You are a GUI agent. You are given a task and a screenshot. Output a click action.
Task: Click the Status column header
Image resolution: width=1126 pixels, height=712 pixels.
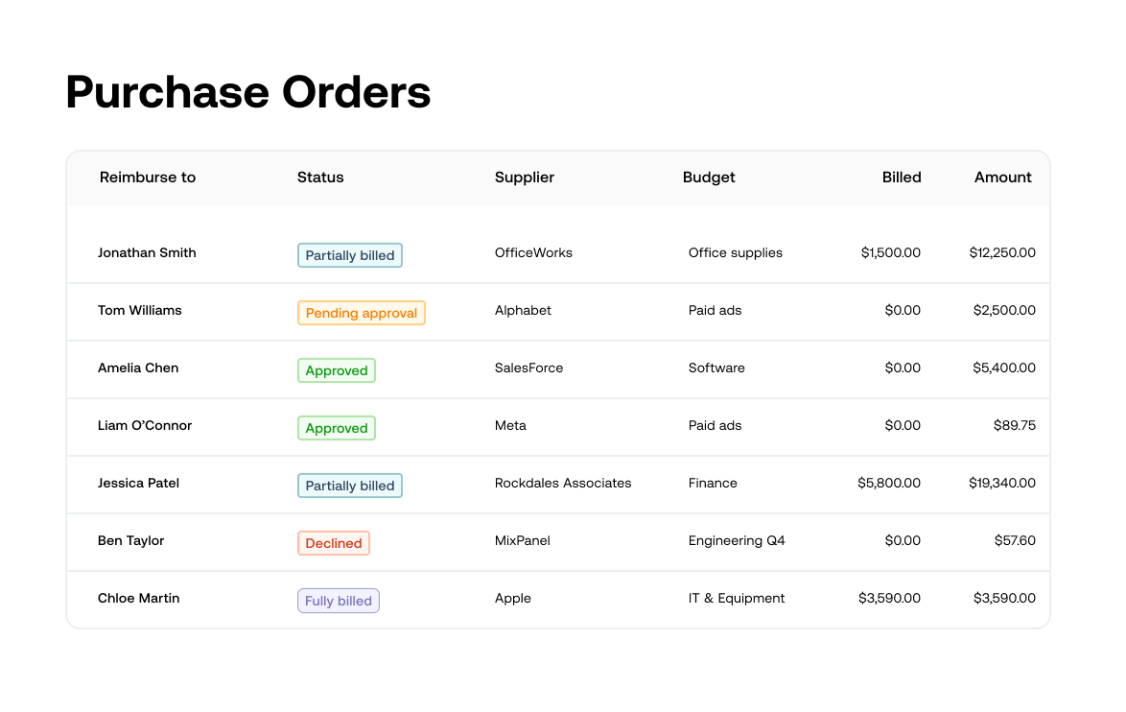[x=320, y=178]
